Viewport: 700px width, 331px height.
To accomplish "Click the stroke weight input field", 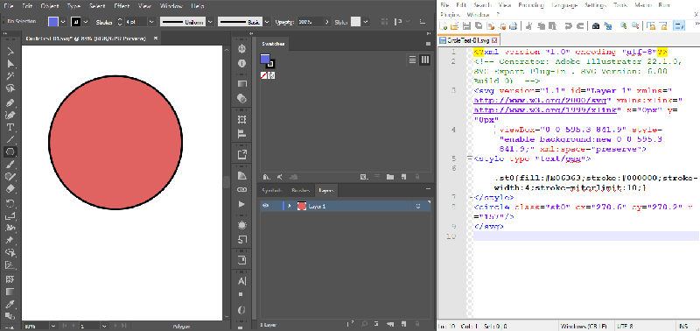I will click(x=136, y=21).
